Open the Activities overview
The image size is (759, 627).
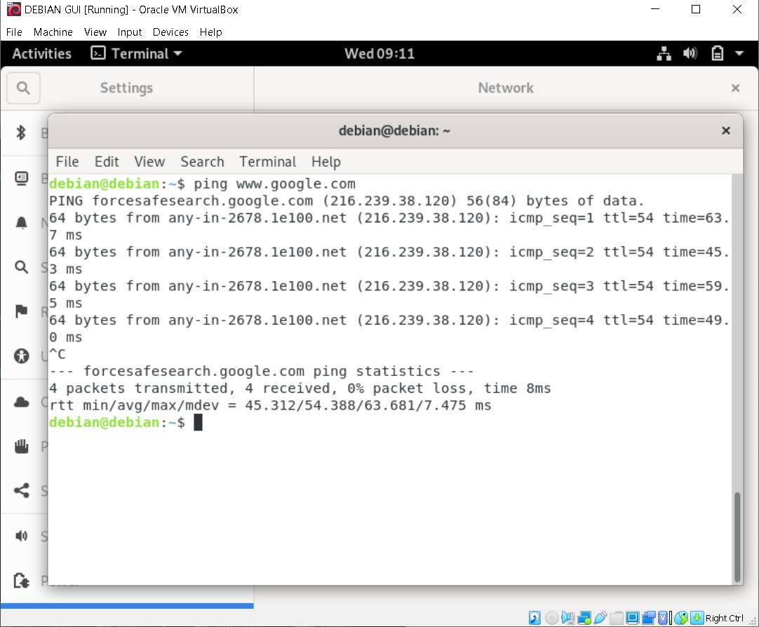(41, 53)
